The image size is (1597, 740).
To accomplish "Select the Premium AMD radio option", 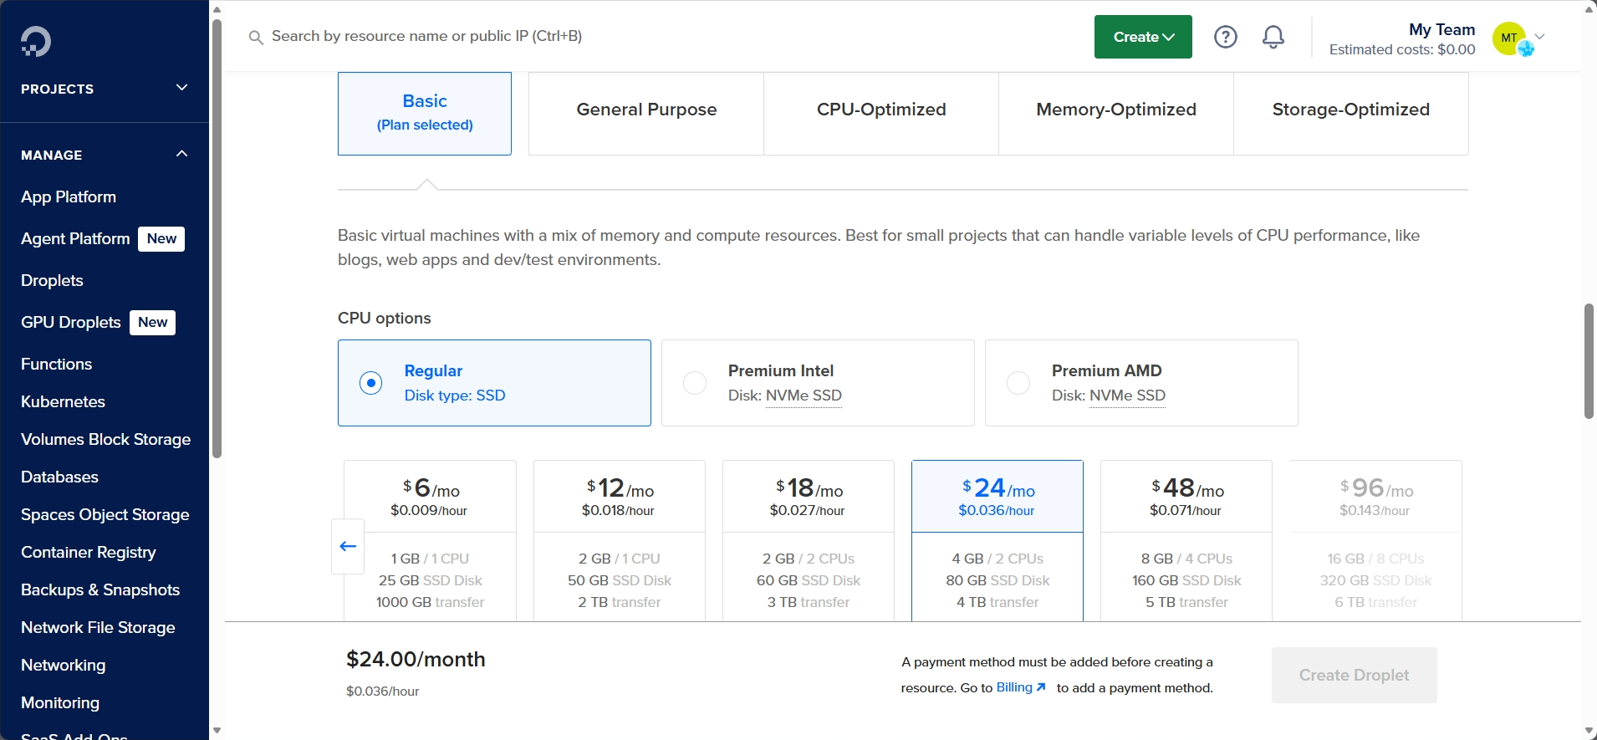I will [1018, 383].
